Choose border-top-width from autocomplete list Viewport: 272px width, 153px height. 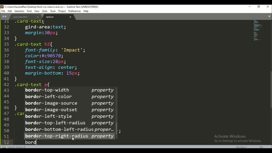click(69, 90)
